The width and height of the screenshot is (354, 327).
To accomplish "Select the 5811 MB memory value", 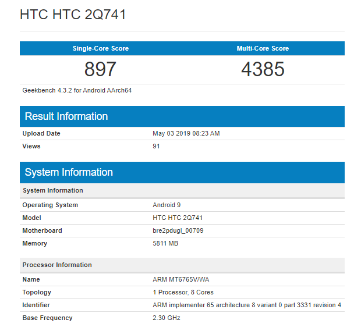I will coord(165,243).
